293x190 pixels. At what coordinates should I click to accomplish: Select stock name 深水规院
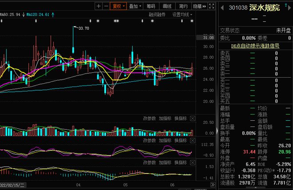(265, 8)
